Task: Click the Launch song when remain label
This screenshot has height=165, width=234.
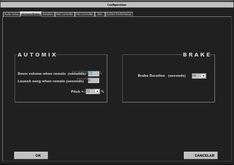Action: tap(51, 81)
